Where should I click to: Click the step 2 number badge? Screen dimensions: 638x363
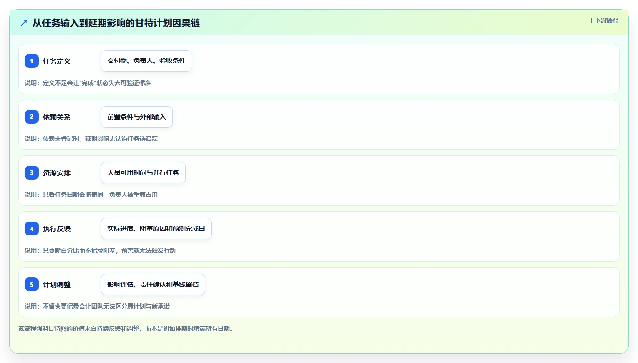(x=32, y=117)
